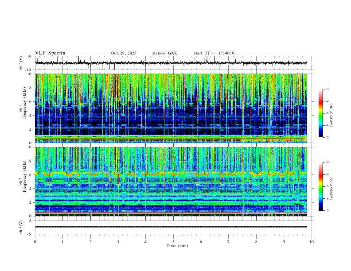Click the upper colorbar beside ch.1 spectrogram
The image size is (351, 271).
pos(321,113)
